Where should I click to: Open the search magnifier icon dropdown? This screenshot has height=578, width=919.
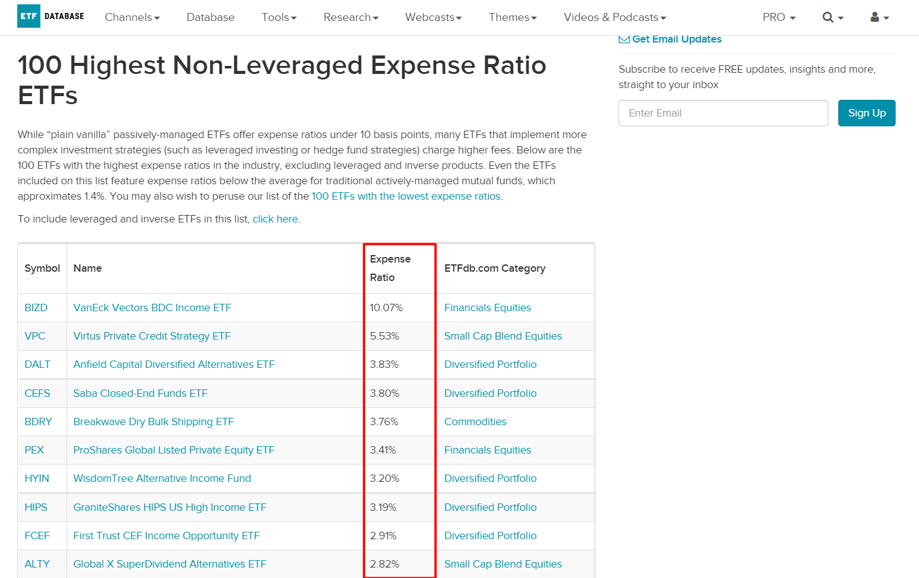(x=833, y=17)
